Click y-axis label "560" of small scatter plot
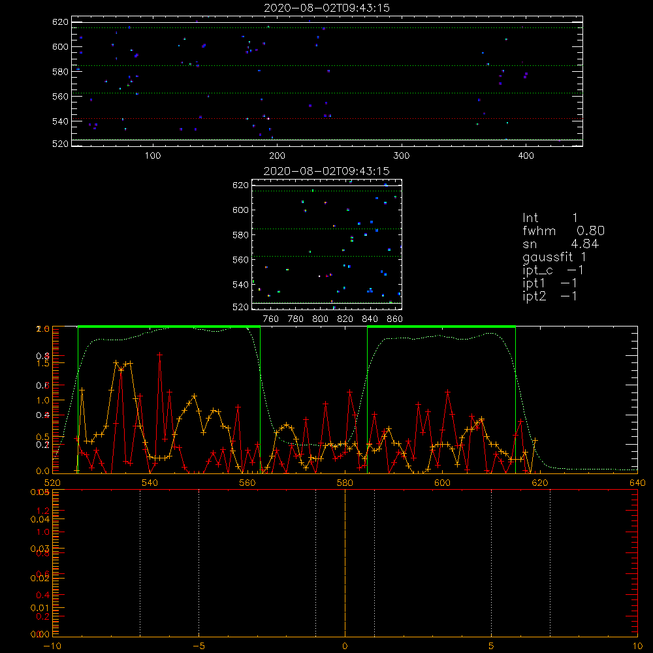Image resolution: width=653 pixels, height=653 pixels. [240, 260]
